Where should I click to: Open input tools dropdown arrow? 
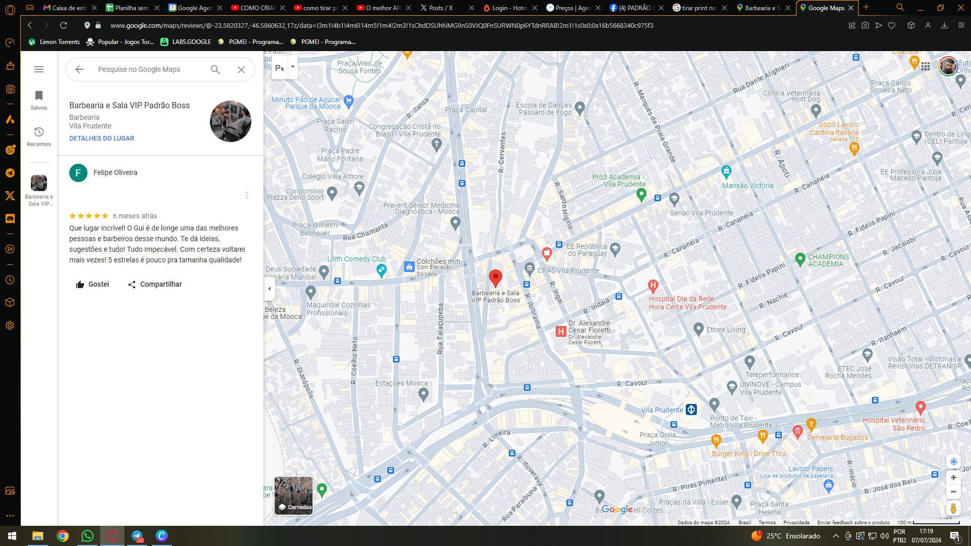pos(292,67)
